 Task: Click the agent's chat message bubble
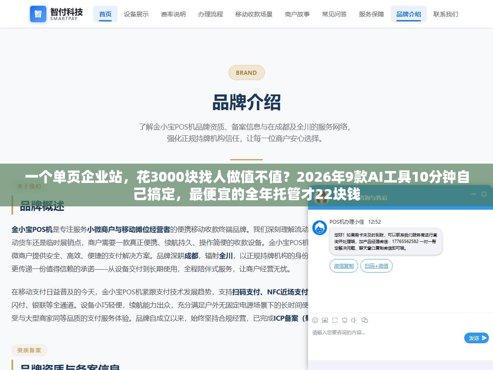click(x=386, y=241)
